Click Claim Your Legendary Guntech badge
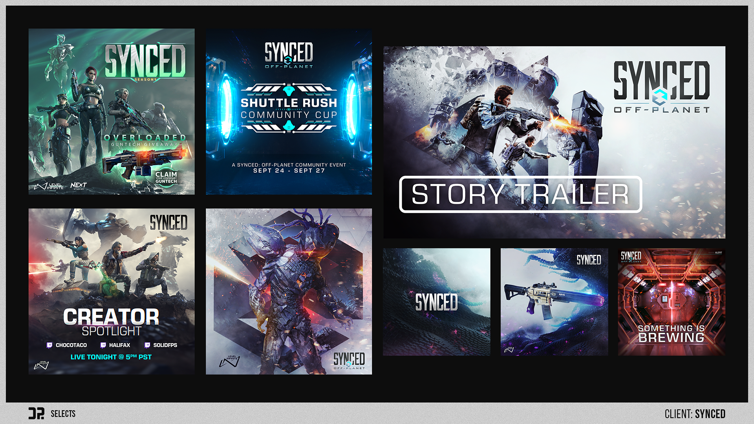The height and width of the screenshot is (424, 754). pyautogui.click(x=166, y=177)
